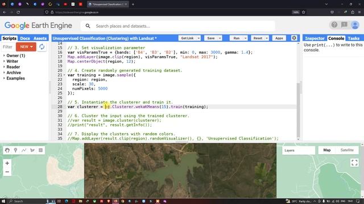
Task: Reload the browser page
Action: pos(18,12)
